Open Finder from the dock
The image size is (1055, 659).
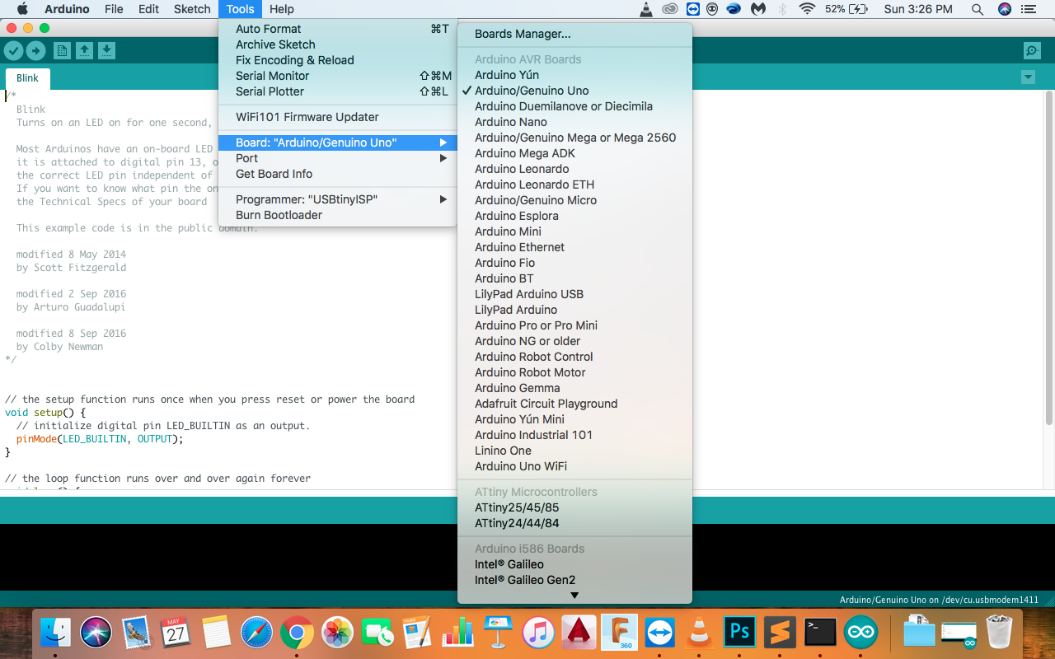56,633
